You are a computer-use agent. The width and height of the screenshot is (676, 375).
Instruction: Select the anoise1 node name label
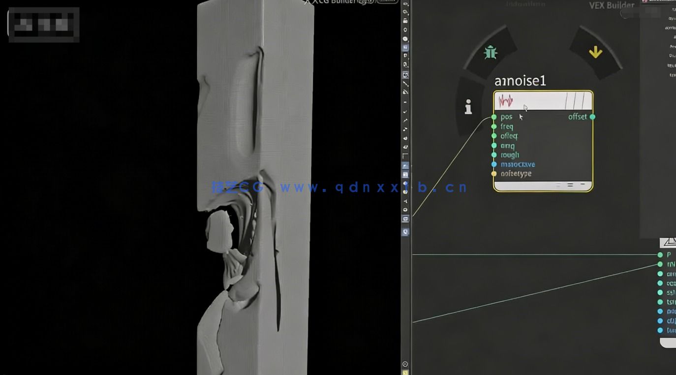coord(520,81)
